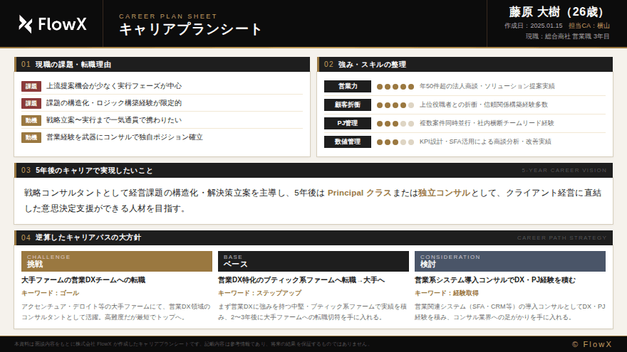Image resolution: width=627 pixels, height=352 pixels.
Task: Click the 数値管理 rating dots
Action: [x=395, y=142]
